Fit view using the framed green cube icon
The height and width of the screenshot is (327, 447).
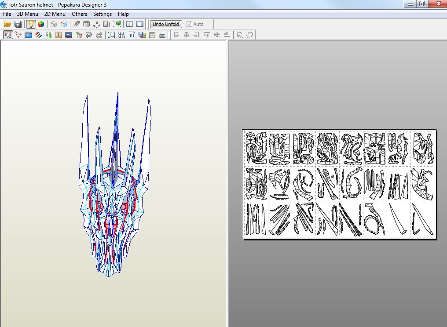pyautogui.click(x=117, y=24)
